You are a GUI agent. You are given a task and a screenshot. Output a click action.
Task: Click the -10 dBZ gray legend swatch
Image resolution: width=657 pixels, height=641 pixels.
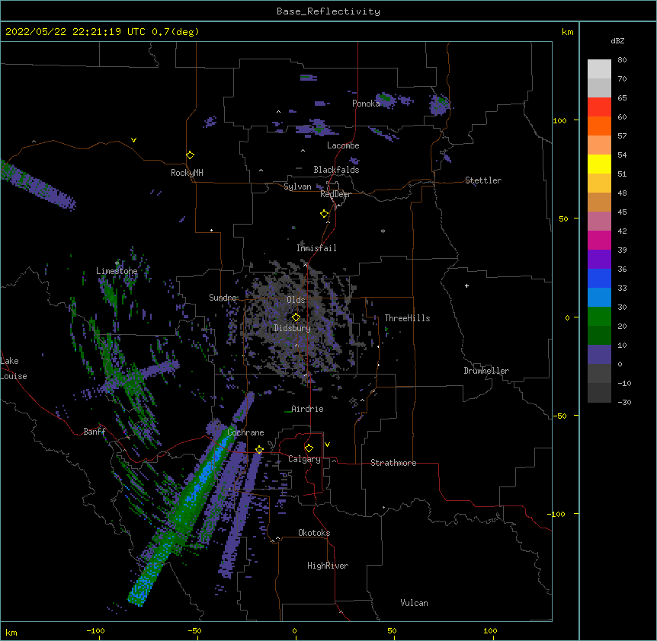pos(599,393)
